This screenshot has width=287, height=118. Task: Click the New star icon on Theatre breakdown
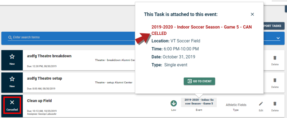12,57
